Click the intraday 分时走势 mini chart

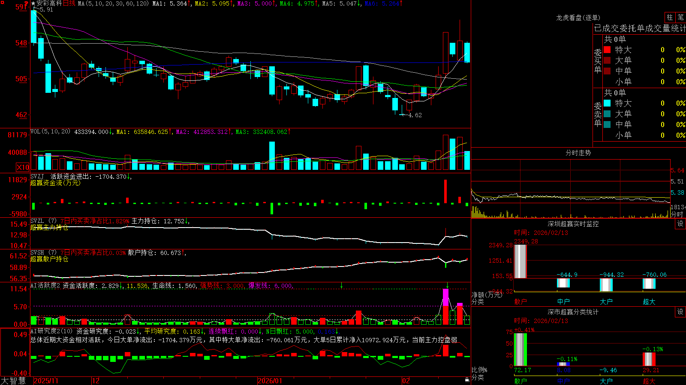click(x=571, y=189)
